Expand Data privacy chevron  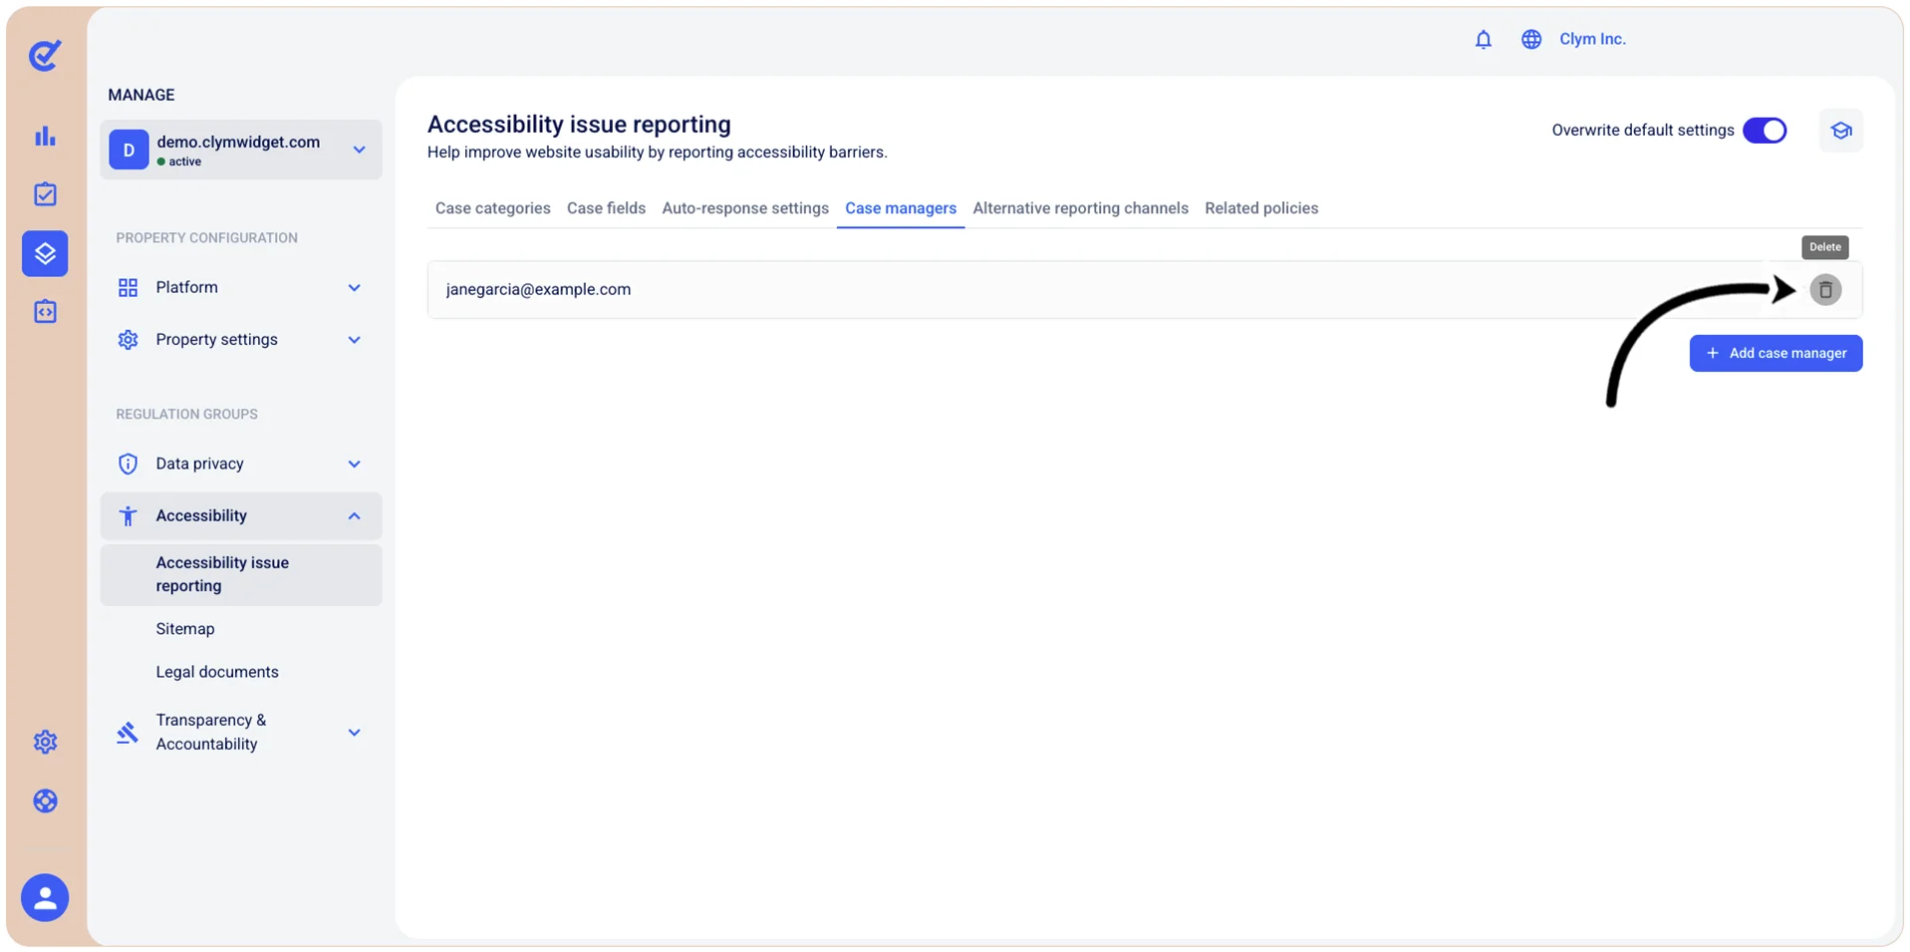point(354,464)
